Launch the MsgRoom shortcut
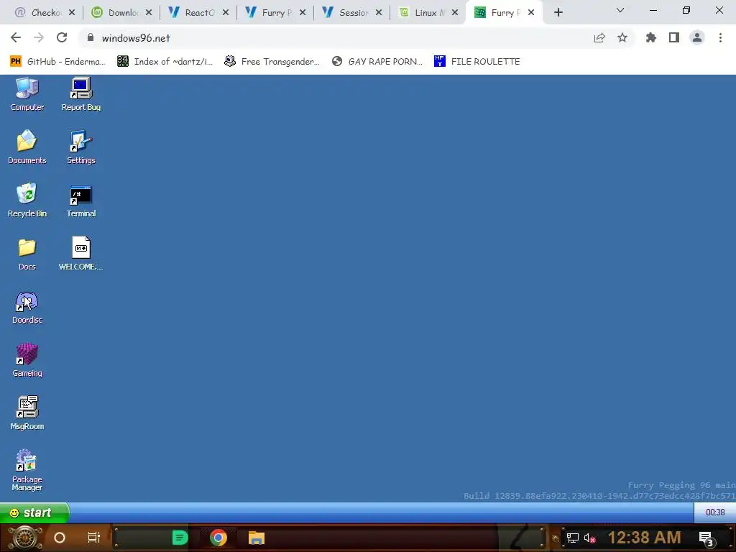The width and height of the screenshot is (736, 552). [27, 413]
